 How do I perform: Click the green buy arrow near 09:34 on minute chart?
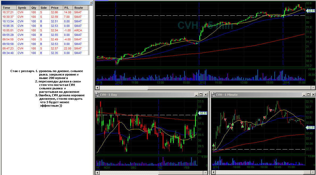[214, 145]
